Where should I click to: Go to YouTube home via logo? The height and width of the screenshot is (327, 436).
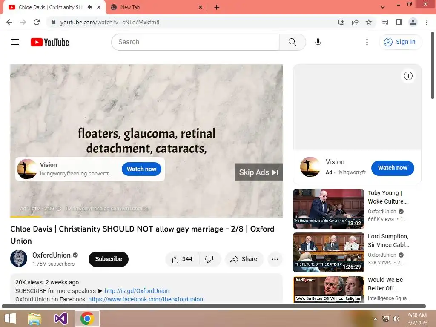(x=50, y=42)
